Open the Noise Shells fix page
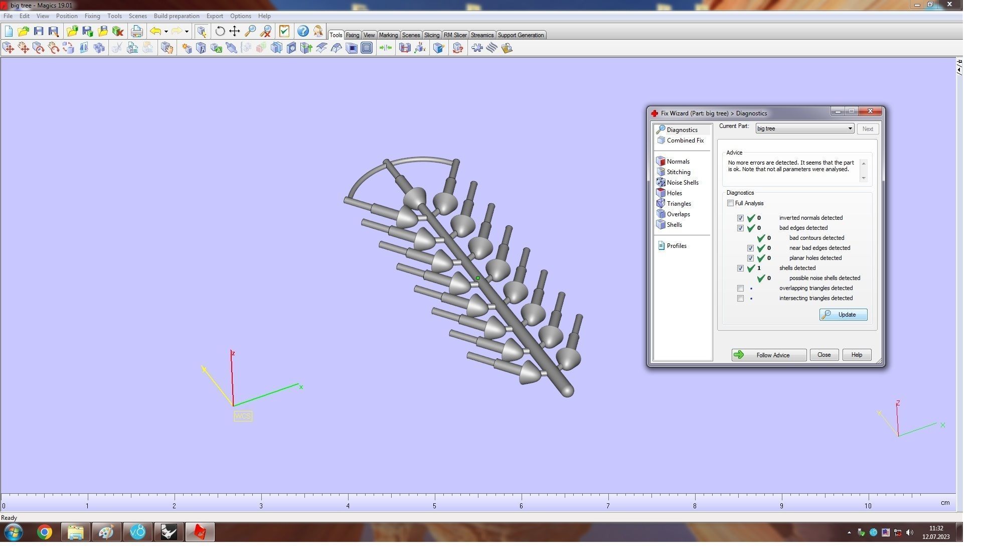Viewport: 993px width, 557px height. tap(682, 183)
